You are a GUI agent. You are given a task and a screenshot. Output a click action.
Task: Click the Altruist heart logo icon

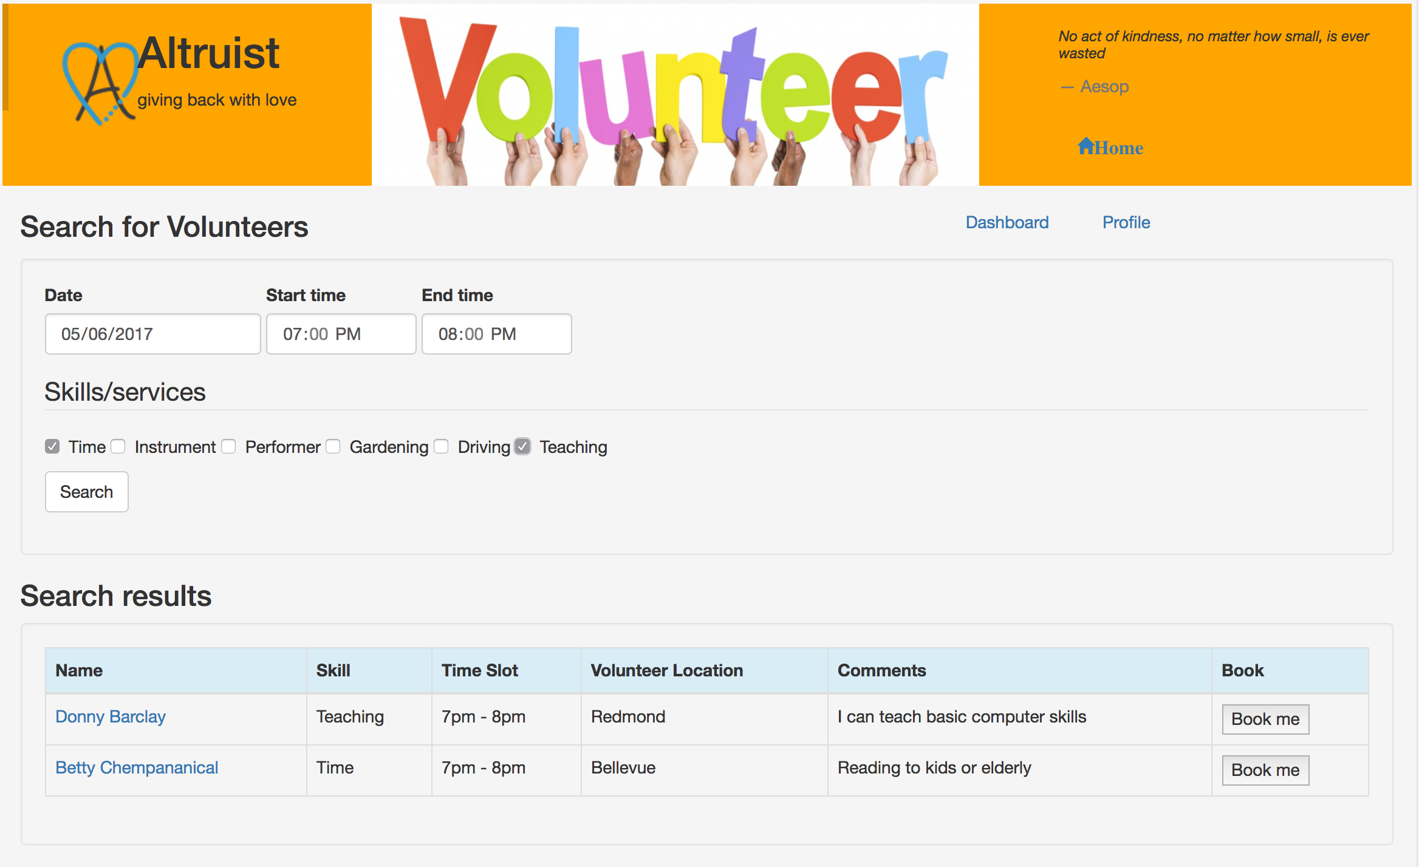pyautogui.click(x=100, y=83)
